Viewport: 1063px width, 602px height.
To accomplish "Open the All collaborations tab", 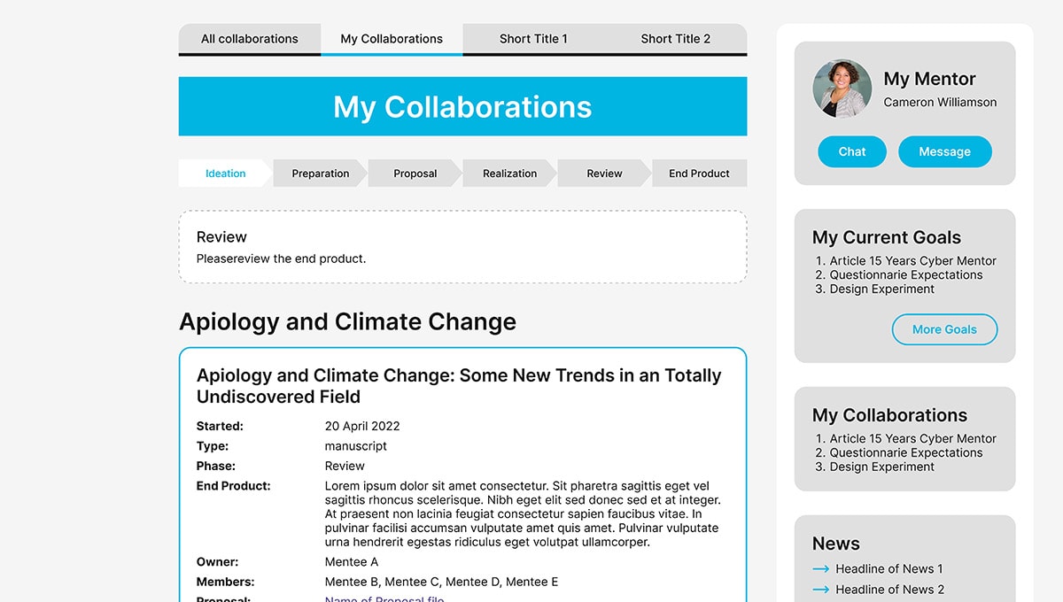I will point(250,39).
